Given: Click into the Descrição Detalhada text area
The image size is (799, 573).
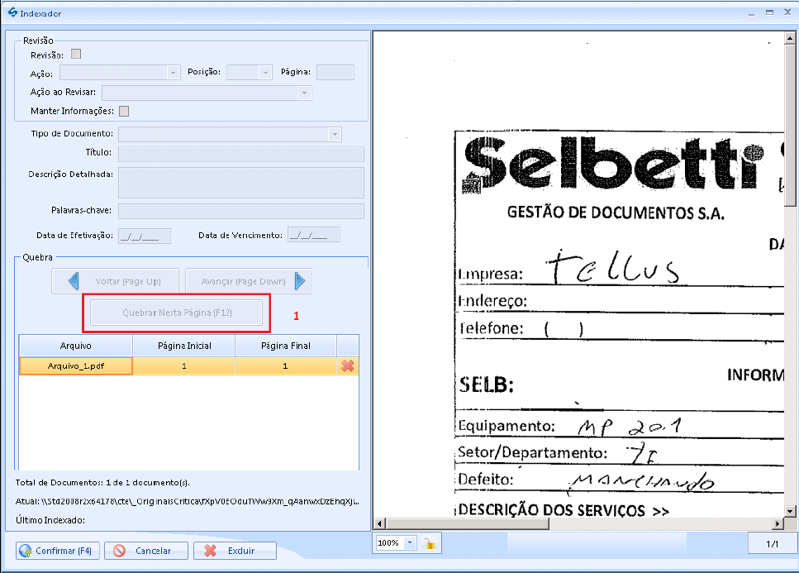Looking at the screenshot, I should click(241, 183).
